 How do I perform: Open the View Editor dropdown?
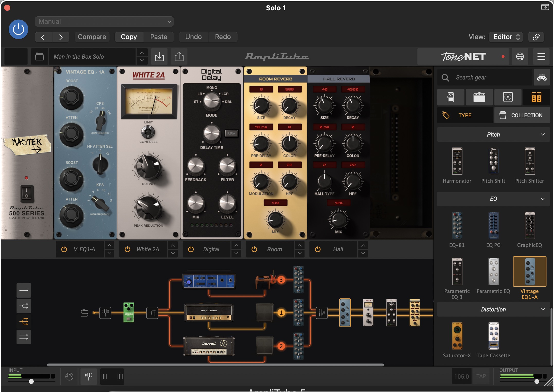[x=506, y=37]
